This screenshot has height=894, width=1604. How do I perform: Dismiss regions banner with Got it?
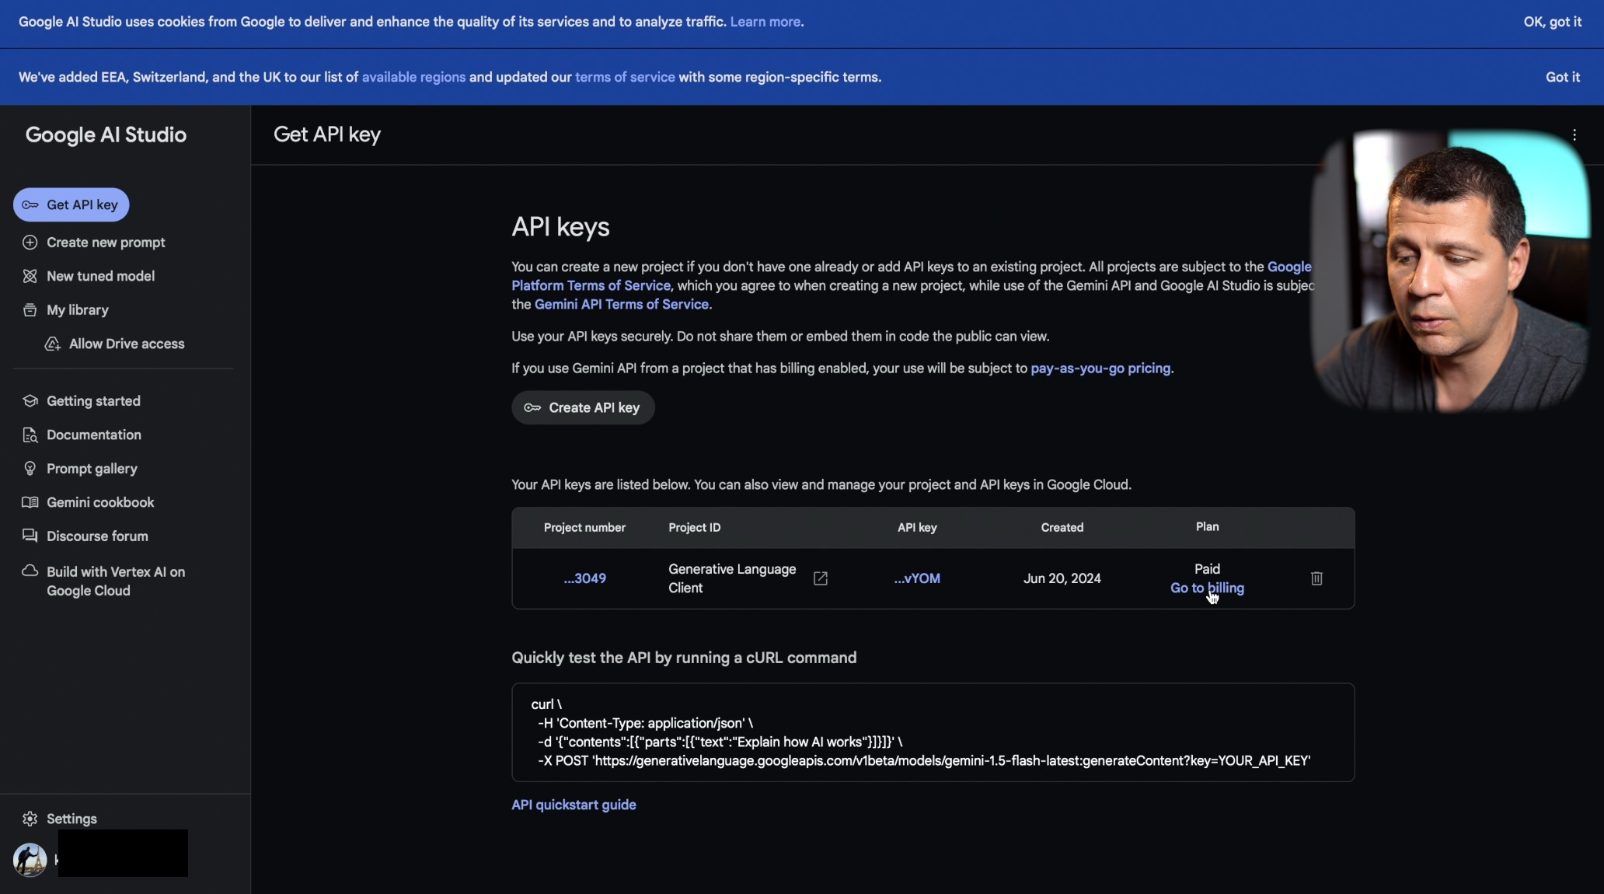tap(1562, 77)
